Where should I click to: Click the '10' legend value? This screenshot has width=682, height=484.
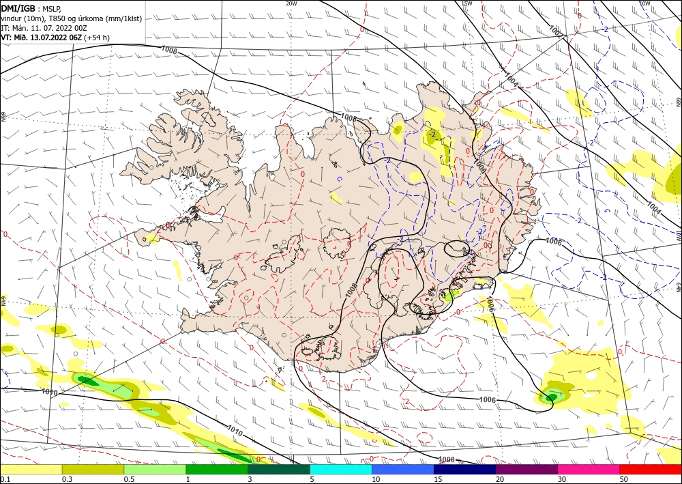click(376, 479)
